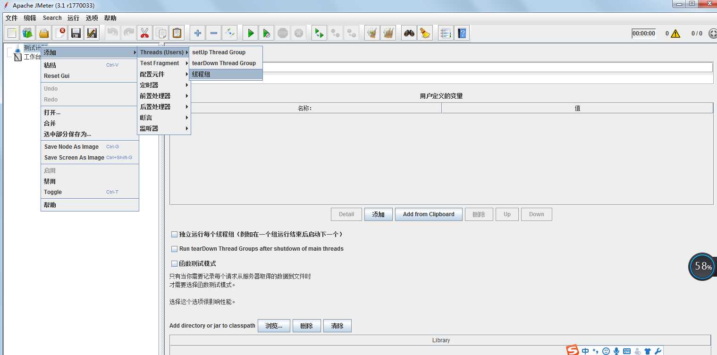Image resolution: width=717 pixels, height=355 pixels.
Task: Click the 清除 button for classpath
Action: [x=337, y=326]
